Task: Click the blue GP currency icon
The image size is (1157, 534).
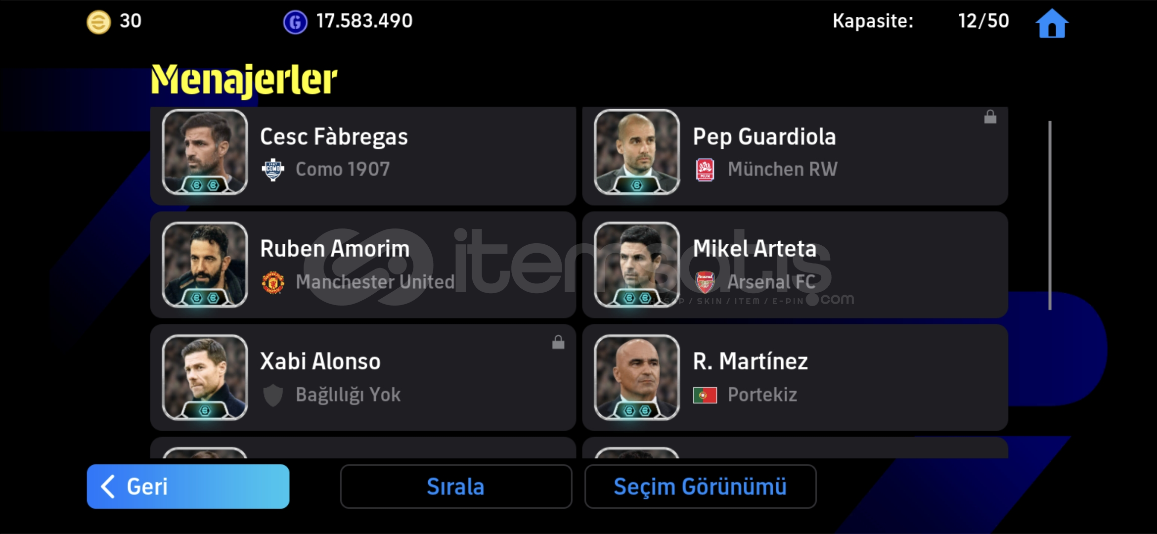Action: tap(295, 22)
